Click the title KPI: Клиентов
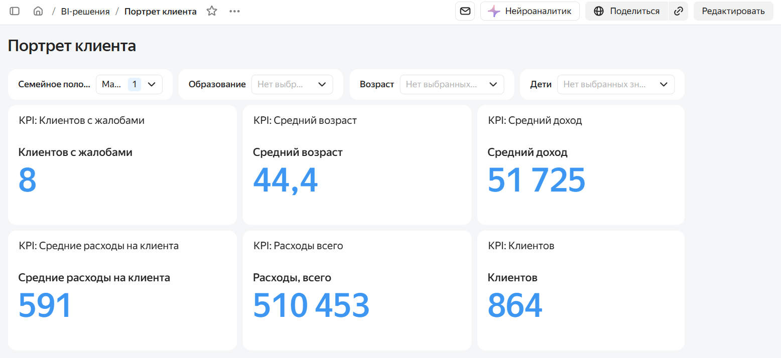This screenshot has height=358, width=781. (x=521, y=246)
